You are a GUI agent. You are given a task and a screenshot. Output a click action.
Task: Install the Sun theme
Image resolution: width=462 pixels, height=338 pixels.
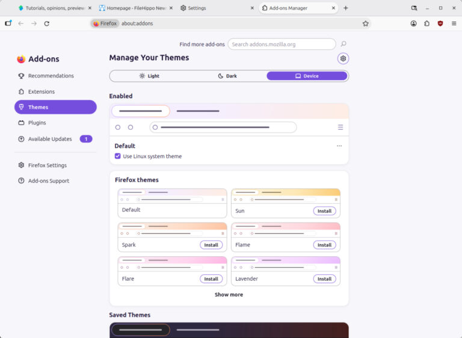324,211
